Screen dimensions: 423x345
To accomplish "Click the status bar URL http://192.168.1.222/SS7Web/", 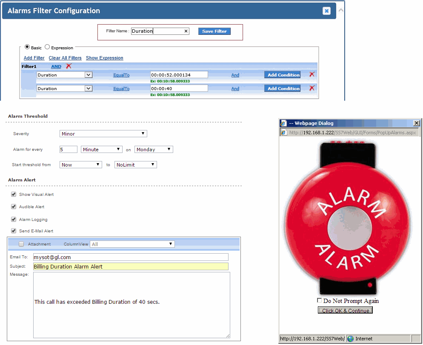I will (312, 339).
